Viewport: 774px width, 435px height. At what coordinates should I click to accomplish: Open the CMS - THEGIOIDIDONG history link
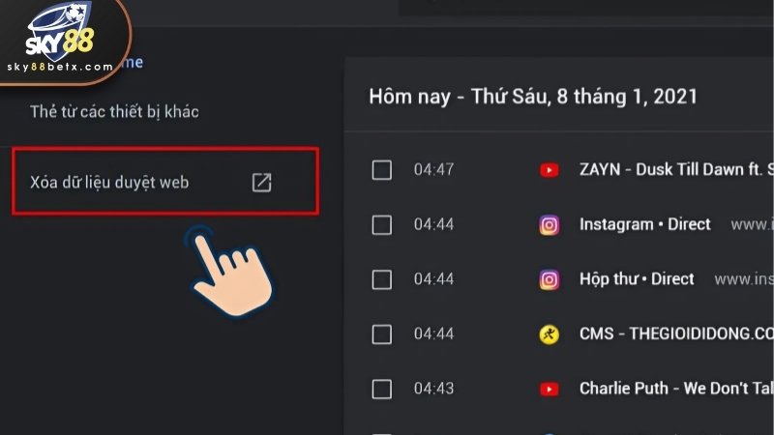tap(676, 333)
